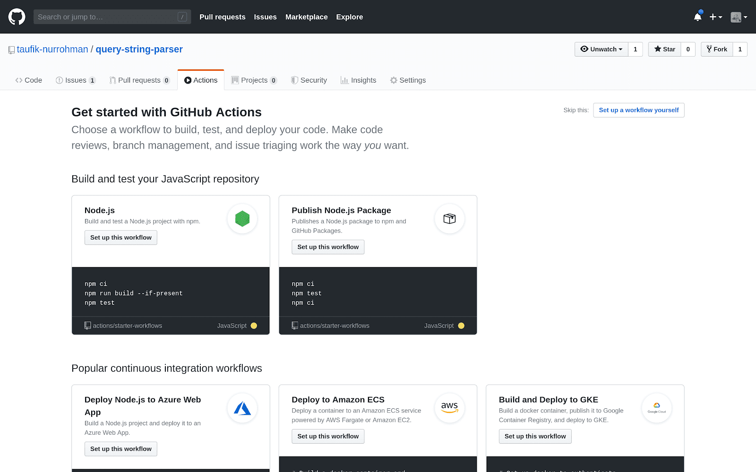Click the Deploy to Amazon ECS title
The width and height of the screenshot is (756, 472).
pyautogui.click(x=338, y=400)
